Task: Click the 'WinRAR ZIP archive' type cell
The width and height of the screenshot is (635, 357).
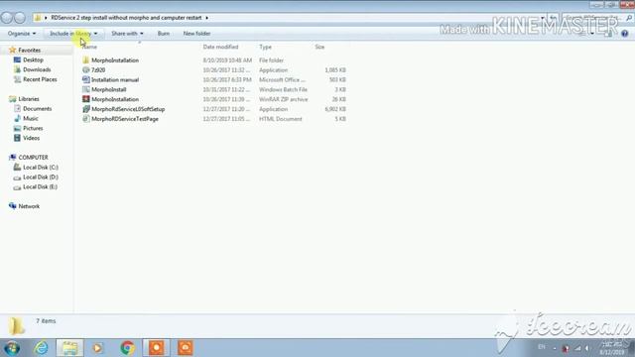Action: 284,99
